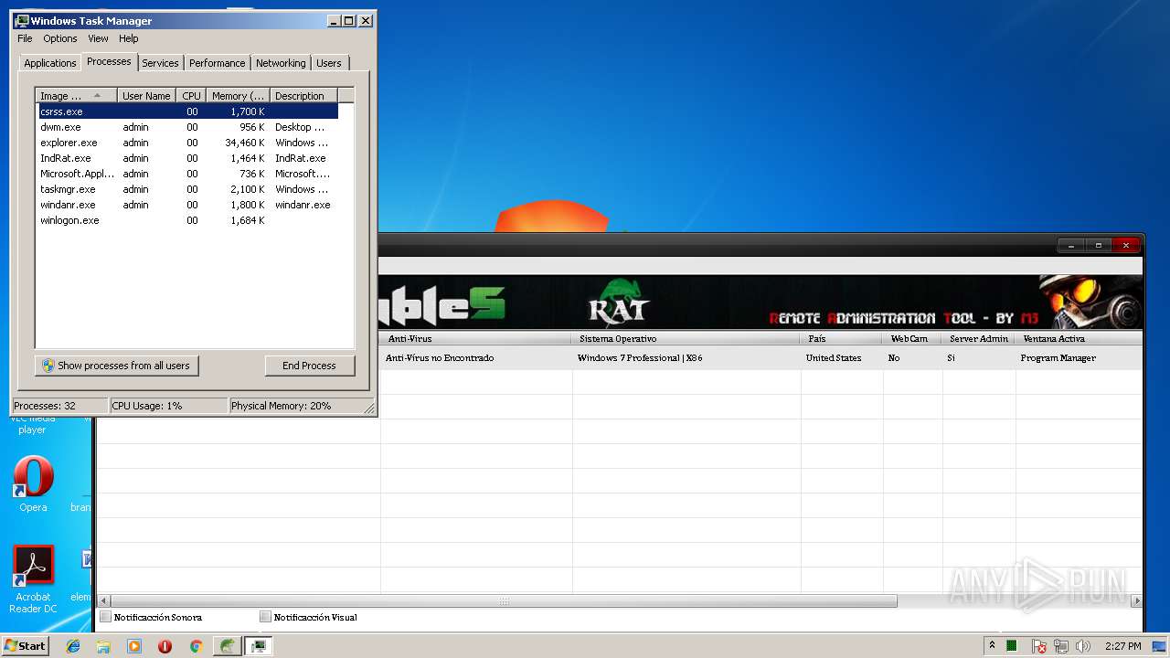Click the chameleon RAT logo in banner
The image size is (1170, 658).
coord(619,302)
